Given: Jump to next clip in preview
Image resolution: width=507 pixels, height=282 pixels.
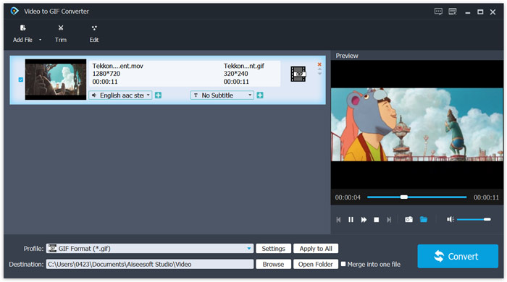Looking at the screenshot, I should (x=389, y=220).
